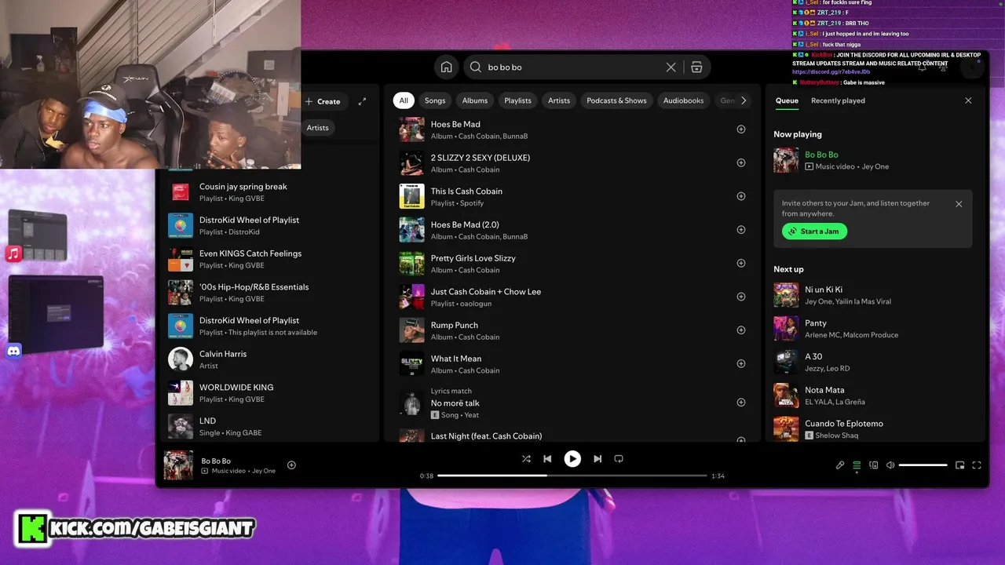The width and height of the screenshot is (1005, 565).
Task: Toggle the Artists library filter chip
Action: [318, 128]
